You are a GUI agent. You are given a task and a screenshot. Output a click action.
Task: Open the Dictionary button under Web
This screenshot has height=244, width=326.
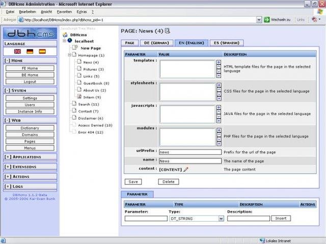pyautogui.click(x=30, y=128)
